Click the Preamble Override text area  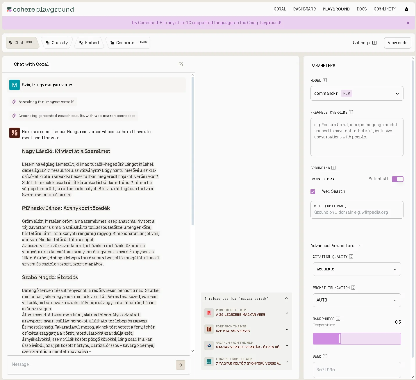click(x=357, y=137)
